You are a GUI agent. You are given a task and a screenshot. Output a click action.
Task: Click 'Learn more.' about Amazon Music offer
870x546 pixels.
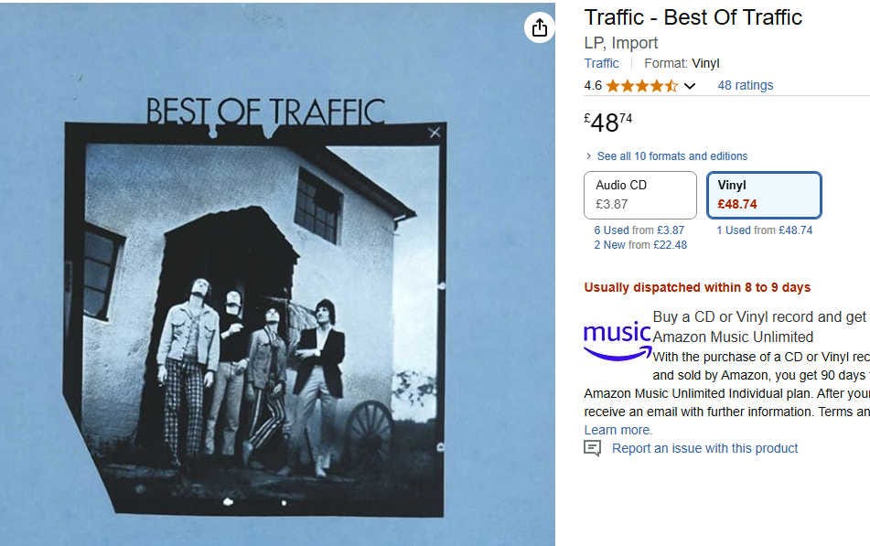tap(618, 430)
